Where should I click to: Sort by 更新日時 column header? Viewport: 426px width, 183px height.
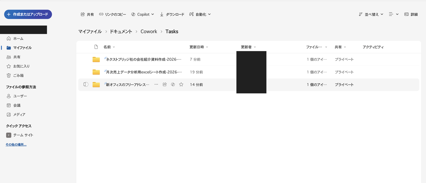[x=199, y=47]
